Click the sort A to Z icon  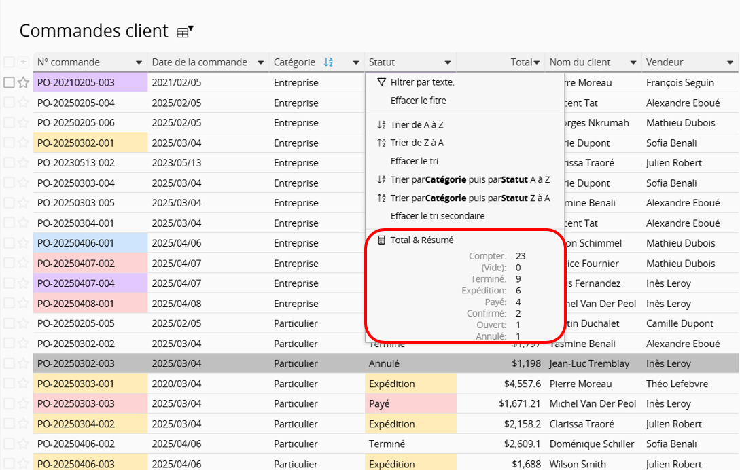click(x=381, y=125)
